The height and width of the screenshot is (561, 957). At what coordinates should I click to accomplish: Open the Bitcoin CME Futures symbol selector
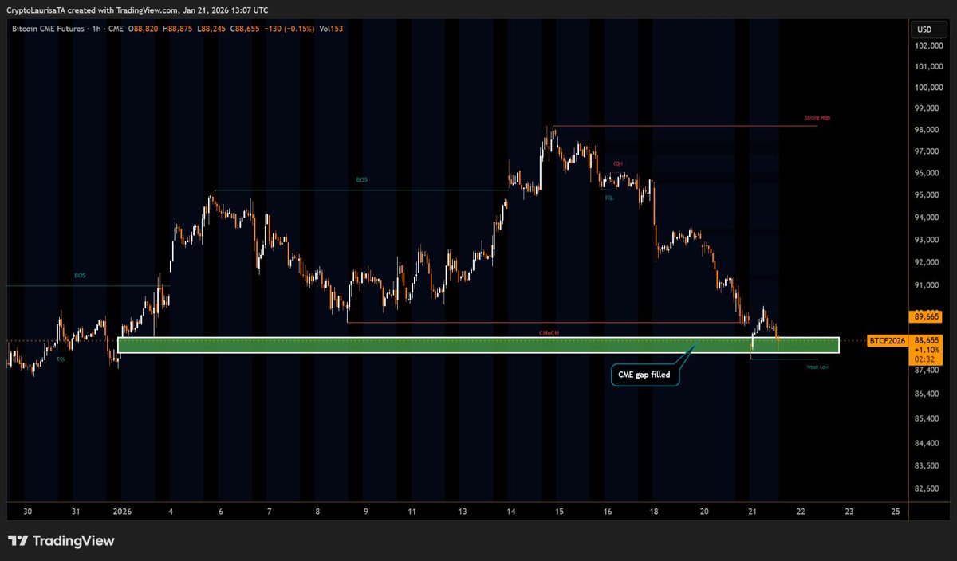click(x=48, y=28)
